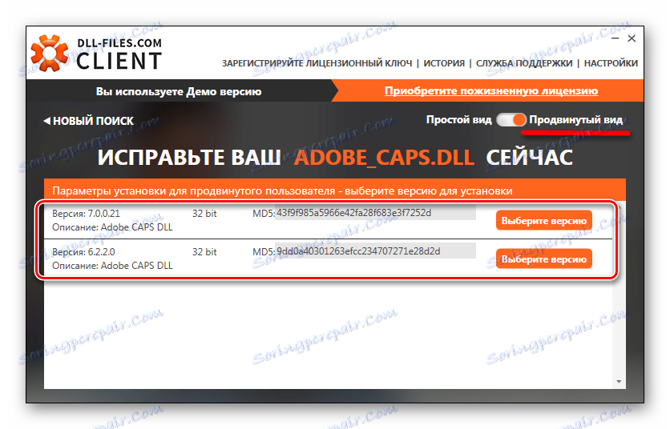
Task: Click the DLL-FILES.COM gear logo icon
Action: (50, 53)
